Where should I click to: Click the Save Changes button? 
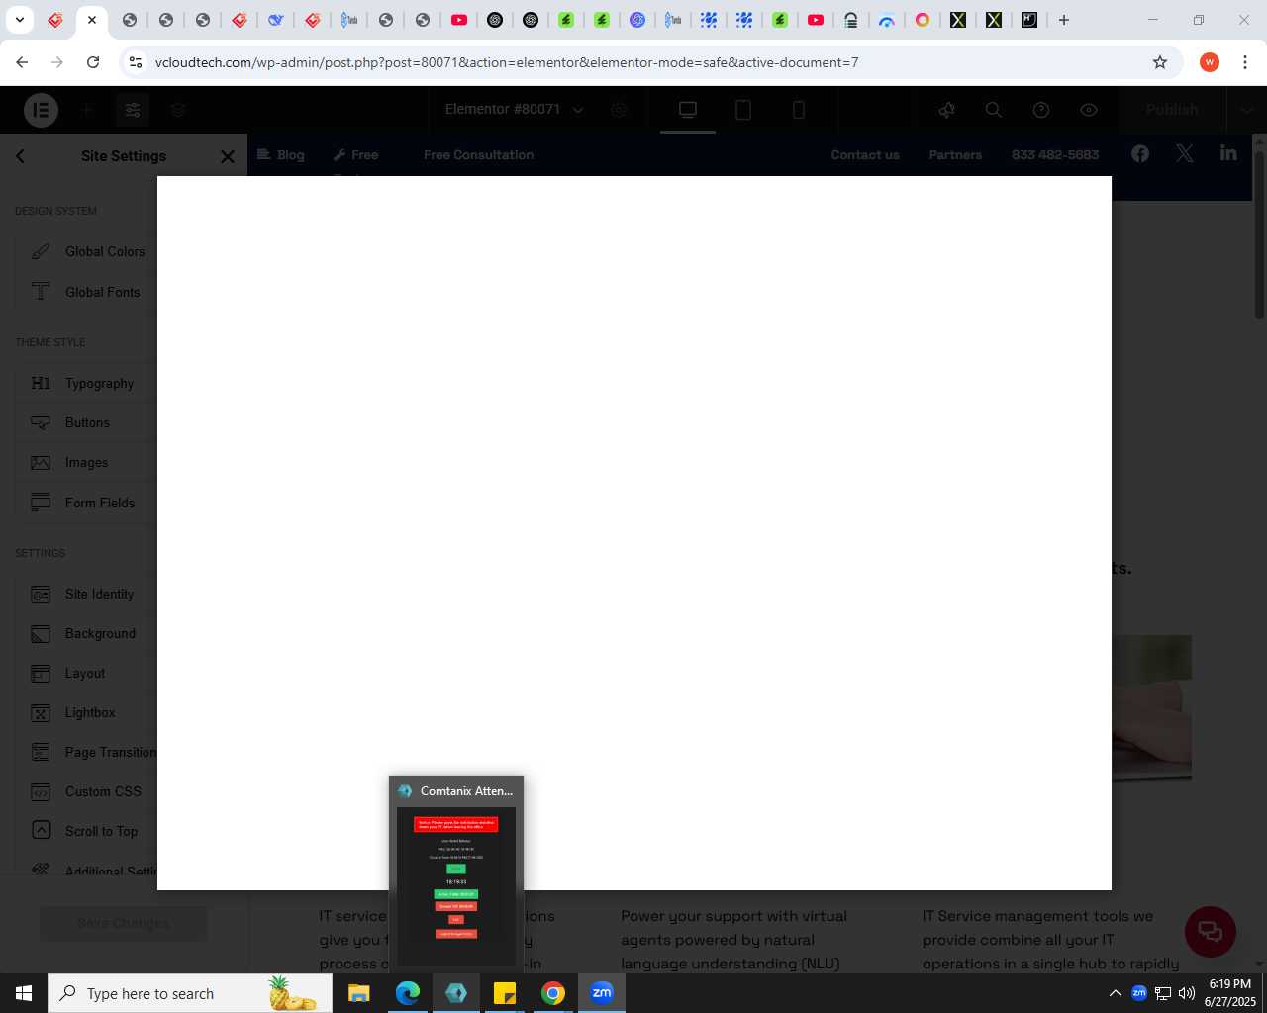123,923
